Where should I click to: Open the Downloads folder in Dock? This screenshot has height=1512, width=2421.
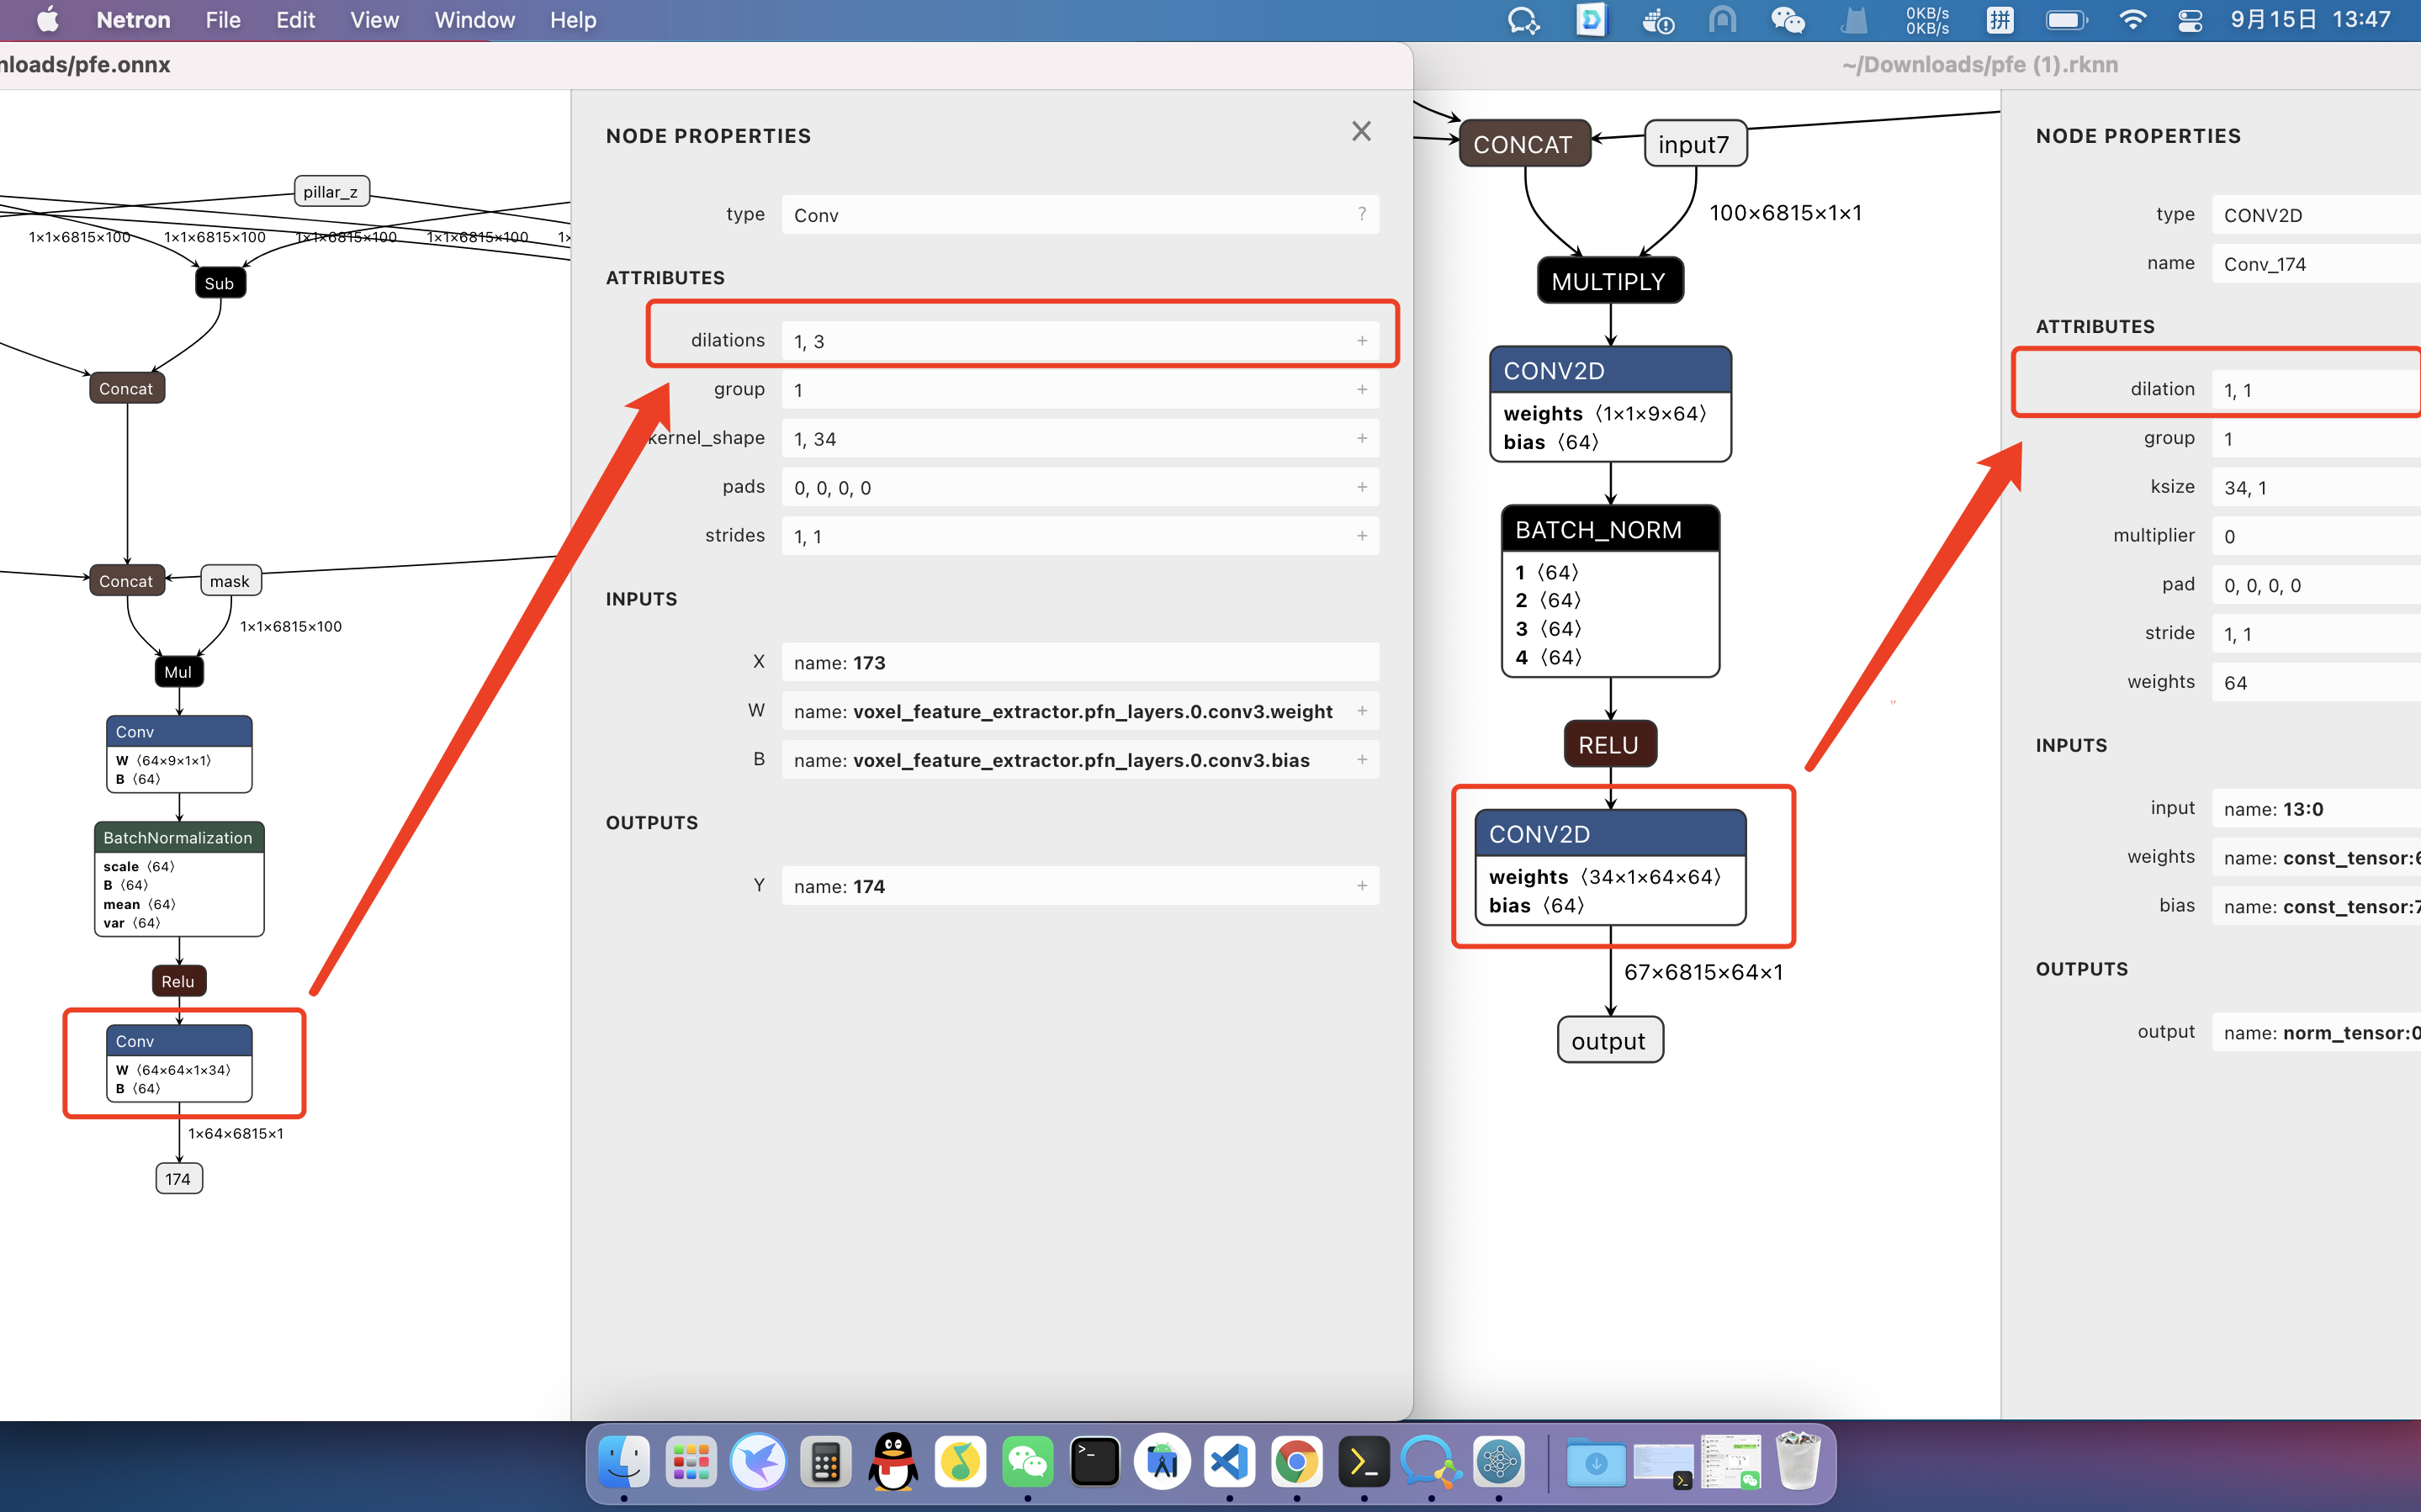1596,1462
